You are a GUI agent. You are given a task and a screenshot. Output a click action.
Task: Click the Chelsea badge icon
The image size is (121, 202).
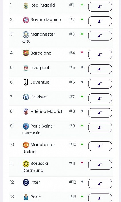coord(26,97)
